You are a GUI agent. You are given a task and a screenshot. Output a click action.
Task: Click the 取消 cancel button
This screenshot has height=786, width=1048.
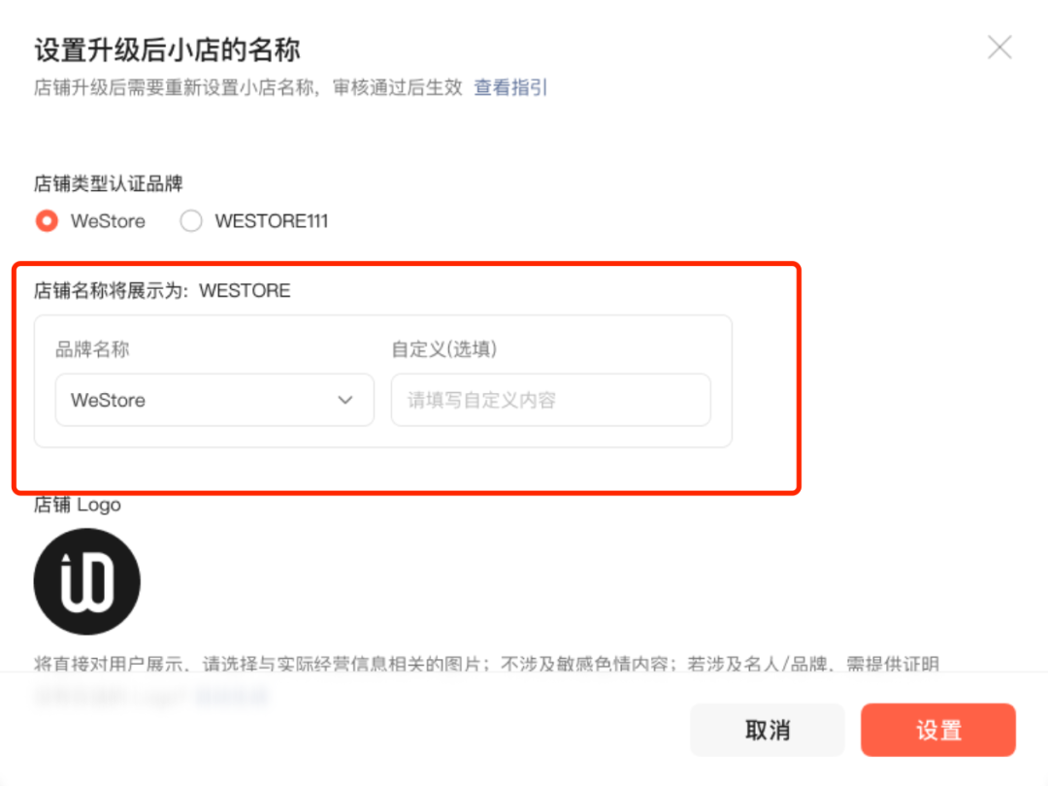pyautogui.click(x=767, y=730)
